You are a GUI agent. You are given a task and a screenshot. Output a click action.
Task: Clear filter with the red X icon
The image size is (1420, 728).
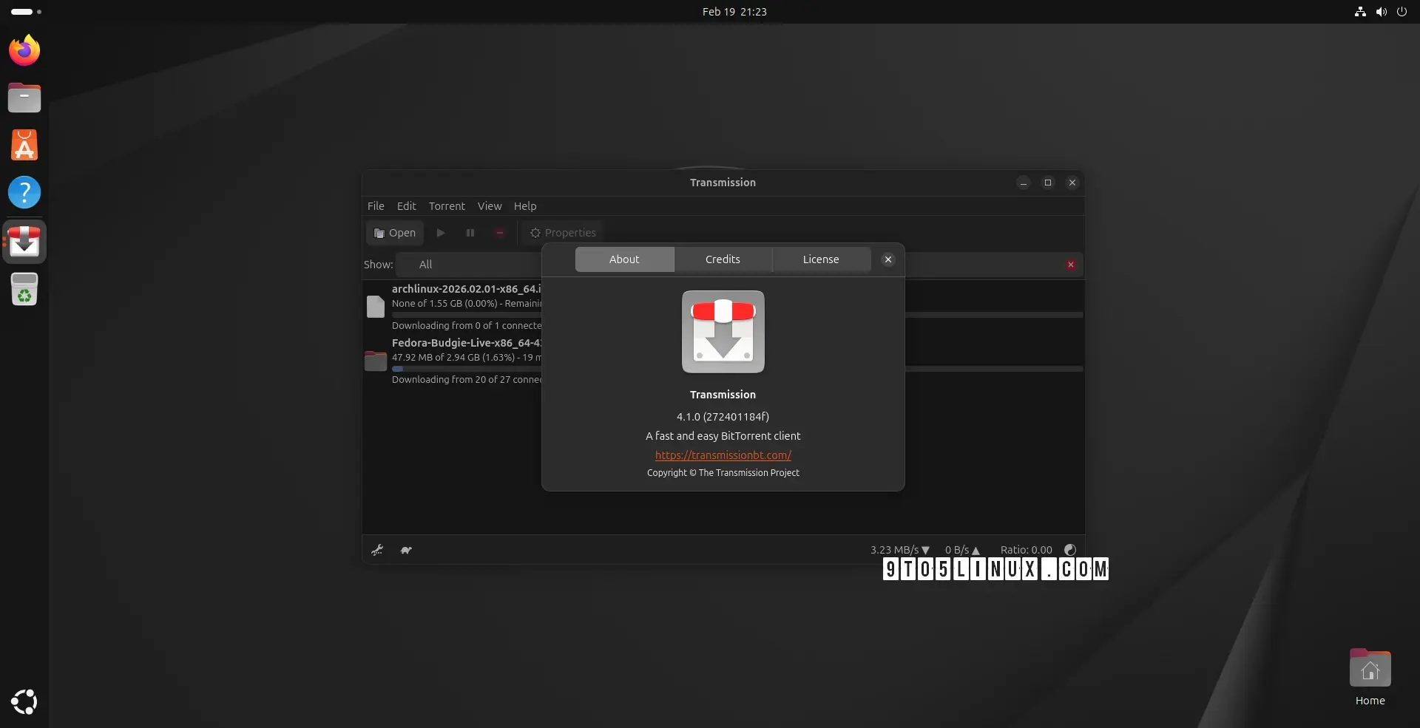[1070, 265]
